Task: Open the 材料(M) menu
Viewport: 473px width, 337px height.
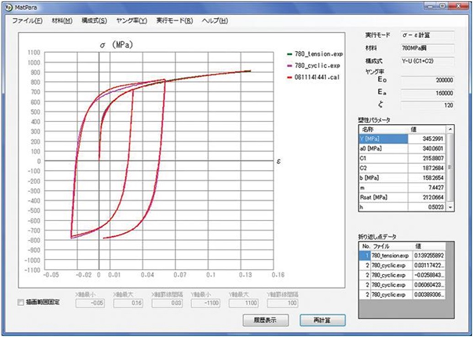Action: click(62, 21)
